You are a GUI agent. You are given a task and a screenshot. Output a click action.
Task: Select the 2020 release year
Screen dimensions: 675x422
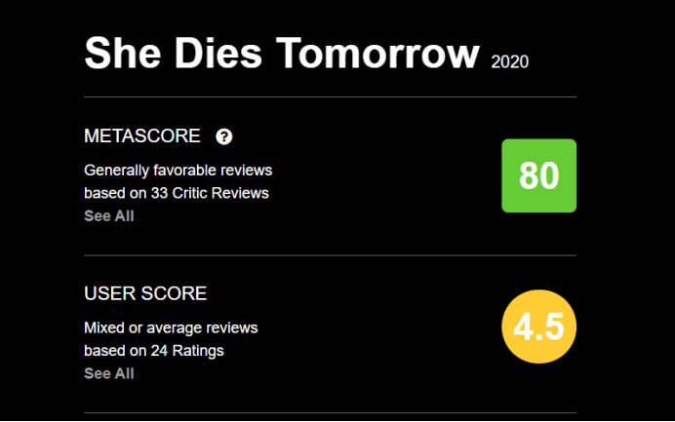(510, 62)
